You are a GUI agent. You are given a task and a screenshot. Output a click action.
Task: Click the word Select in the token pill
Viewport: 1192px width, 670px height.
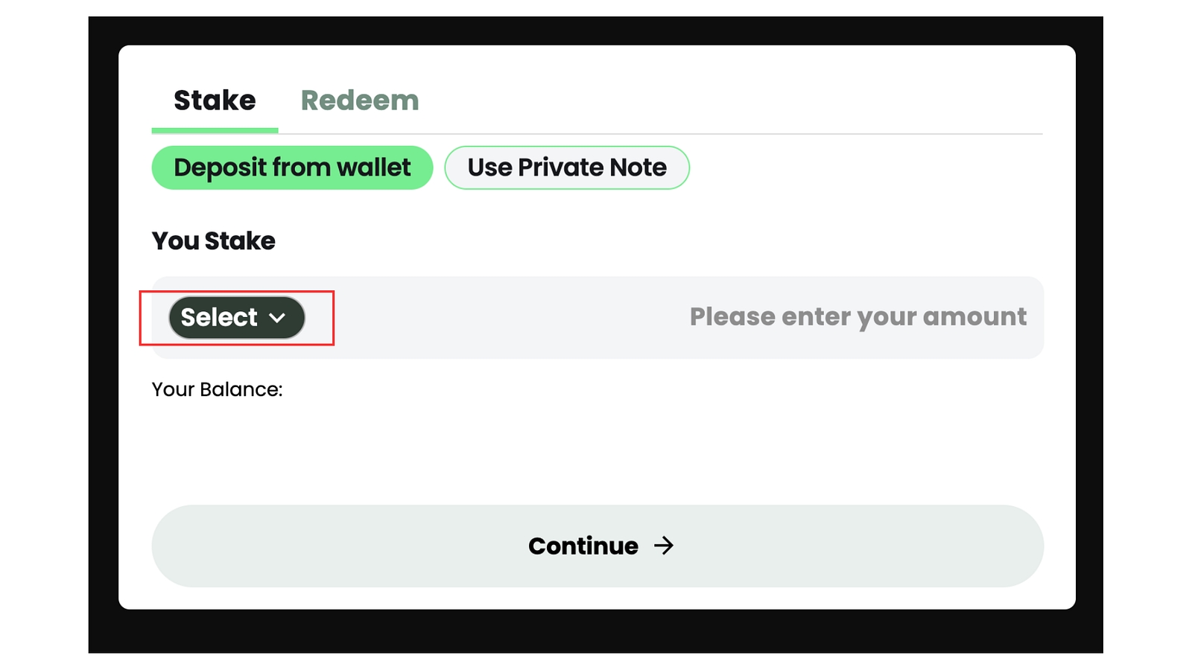[x=218, y=318]
